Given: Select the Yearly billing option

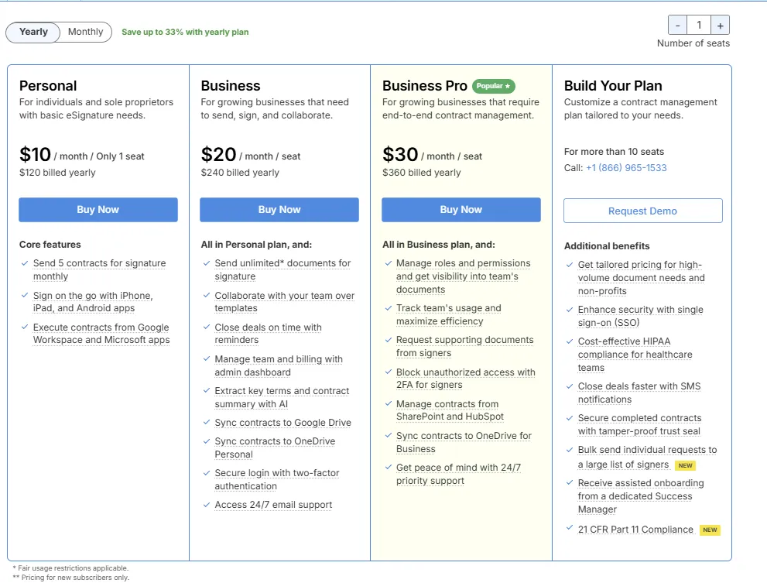Looking at the screenshot, I should (33, 32).
